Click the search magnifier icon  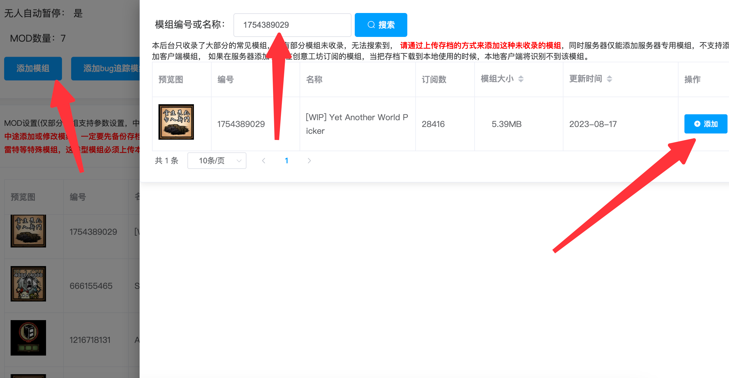(371, 25)
